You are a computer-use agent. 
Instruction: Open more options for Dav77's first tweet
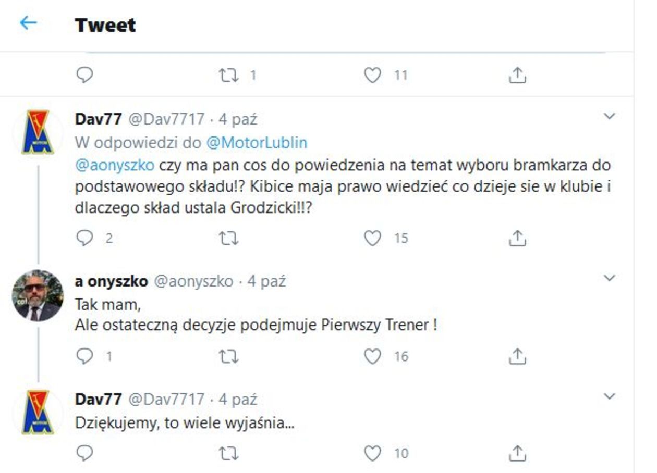pyautogui.click(x=610, y=117)
